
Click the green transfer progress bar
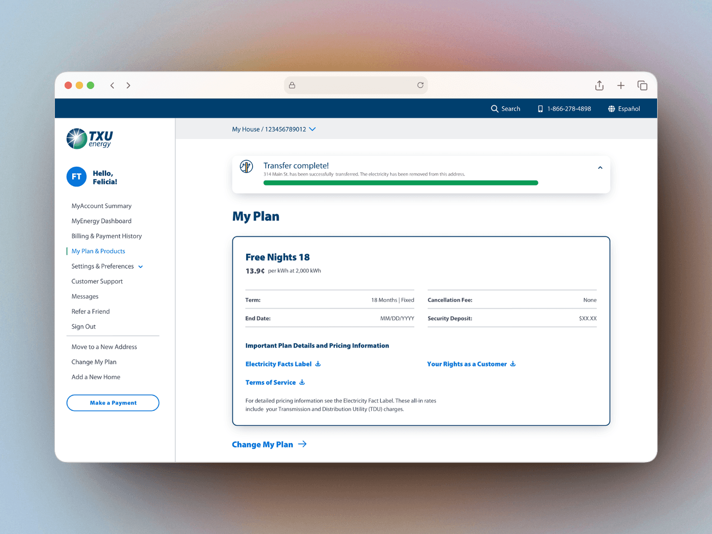(x=400, y=183)
